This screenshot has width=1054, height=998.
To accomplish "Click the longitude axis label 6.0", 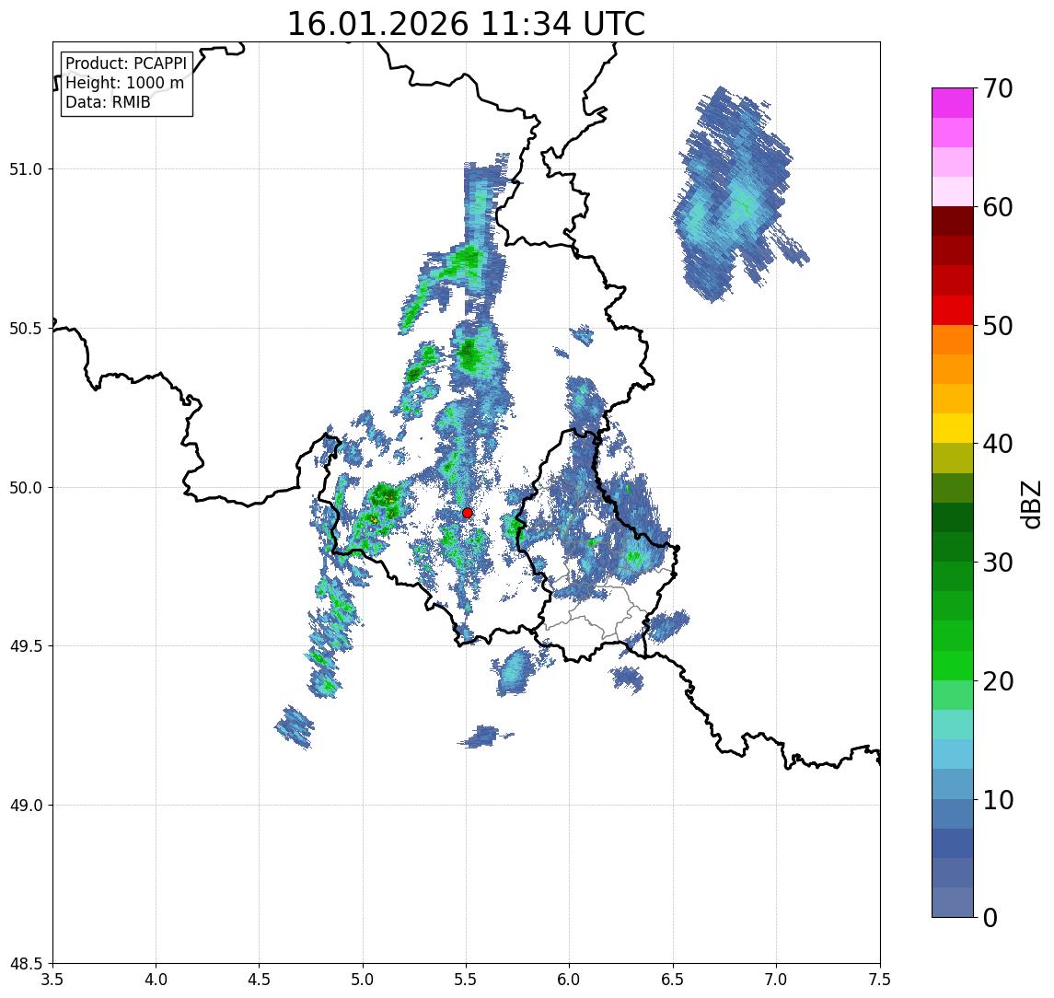I will click(x=570, y=979).
